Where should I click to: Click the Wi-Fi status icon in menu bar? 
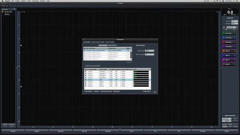point(217,1)
